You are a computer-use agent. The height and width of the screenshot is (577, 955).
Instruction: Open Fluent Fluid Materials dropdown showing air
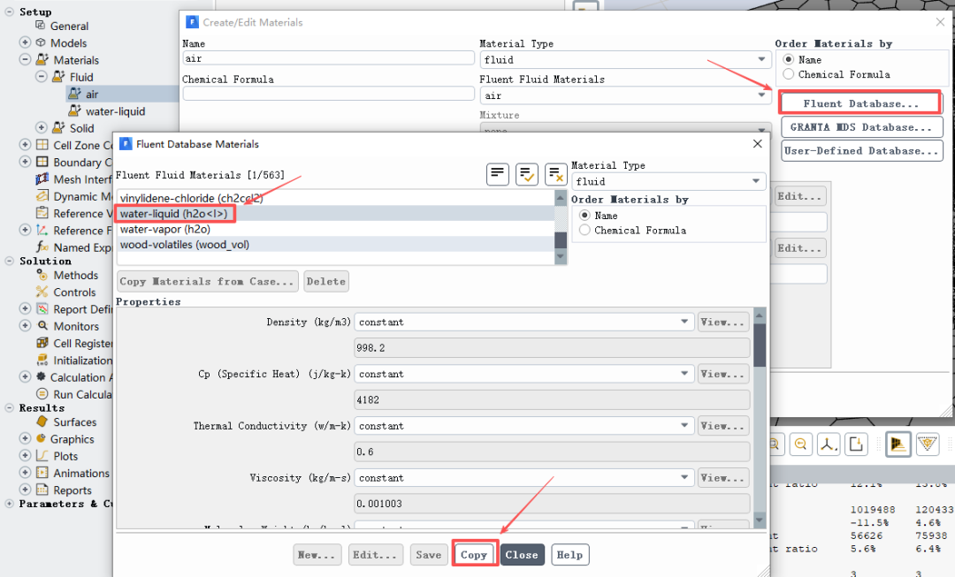pos(625,95)
